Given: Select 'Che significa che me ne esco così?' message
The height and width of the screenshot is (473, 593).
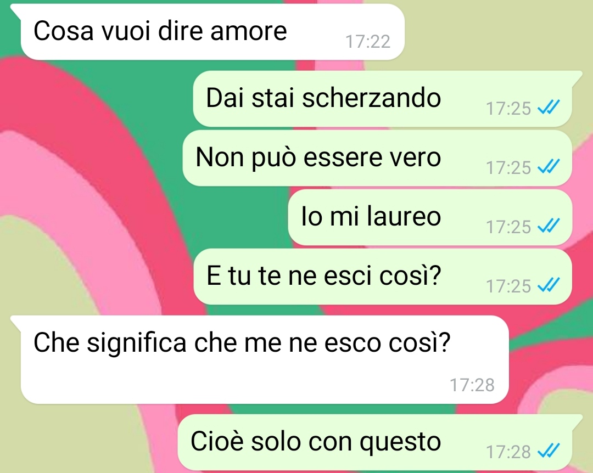Looking at the screenshot, I should [x=265, y=360].
